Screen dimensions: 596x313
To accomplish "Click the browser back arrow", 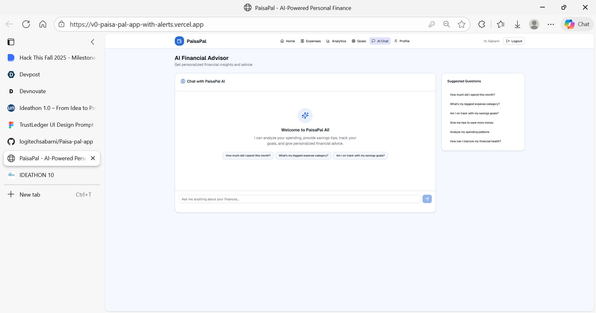I will [9, 24].
